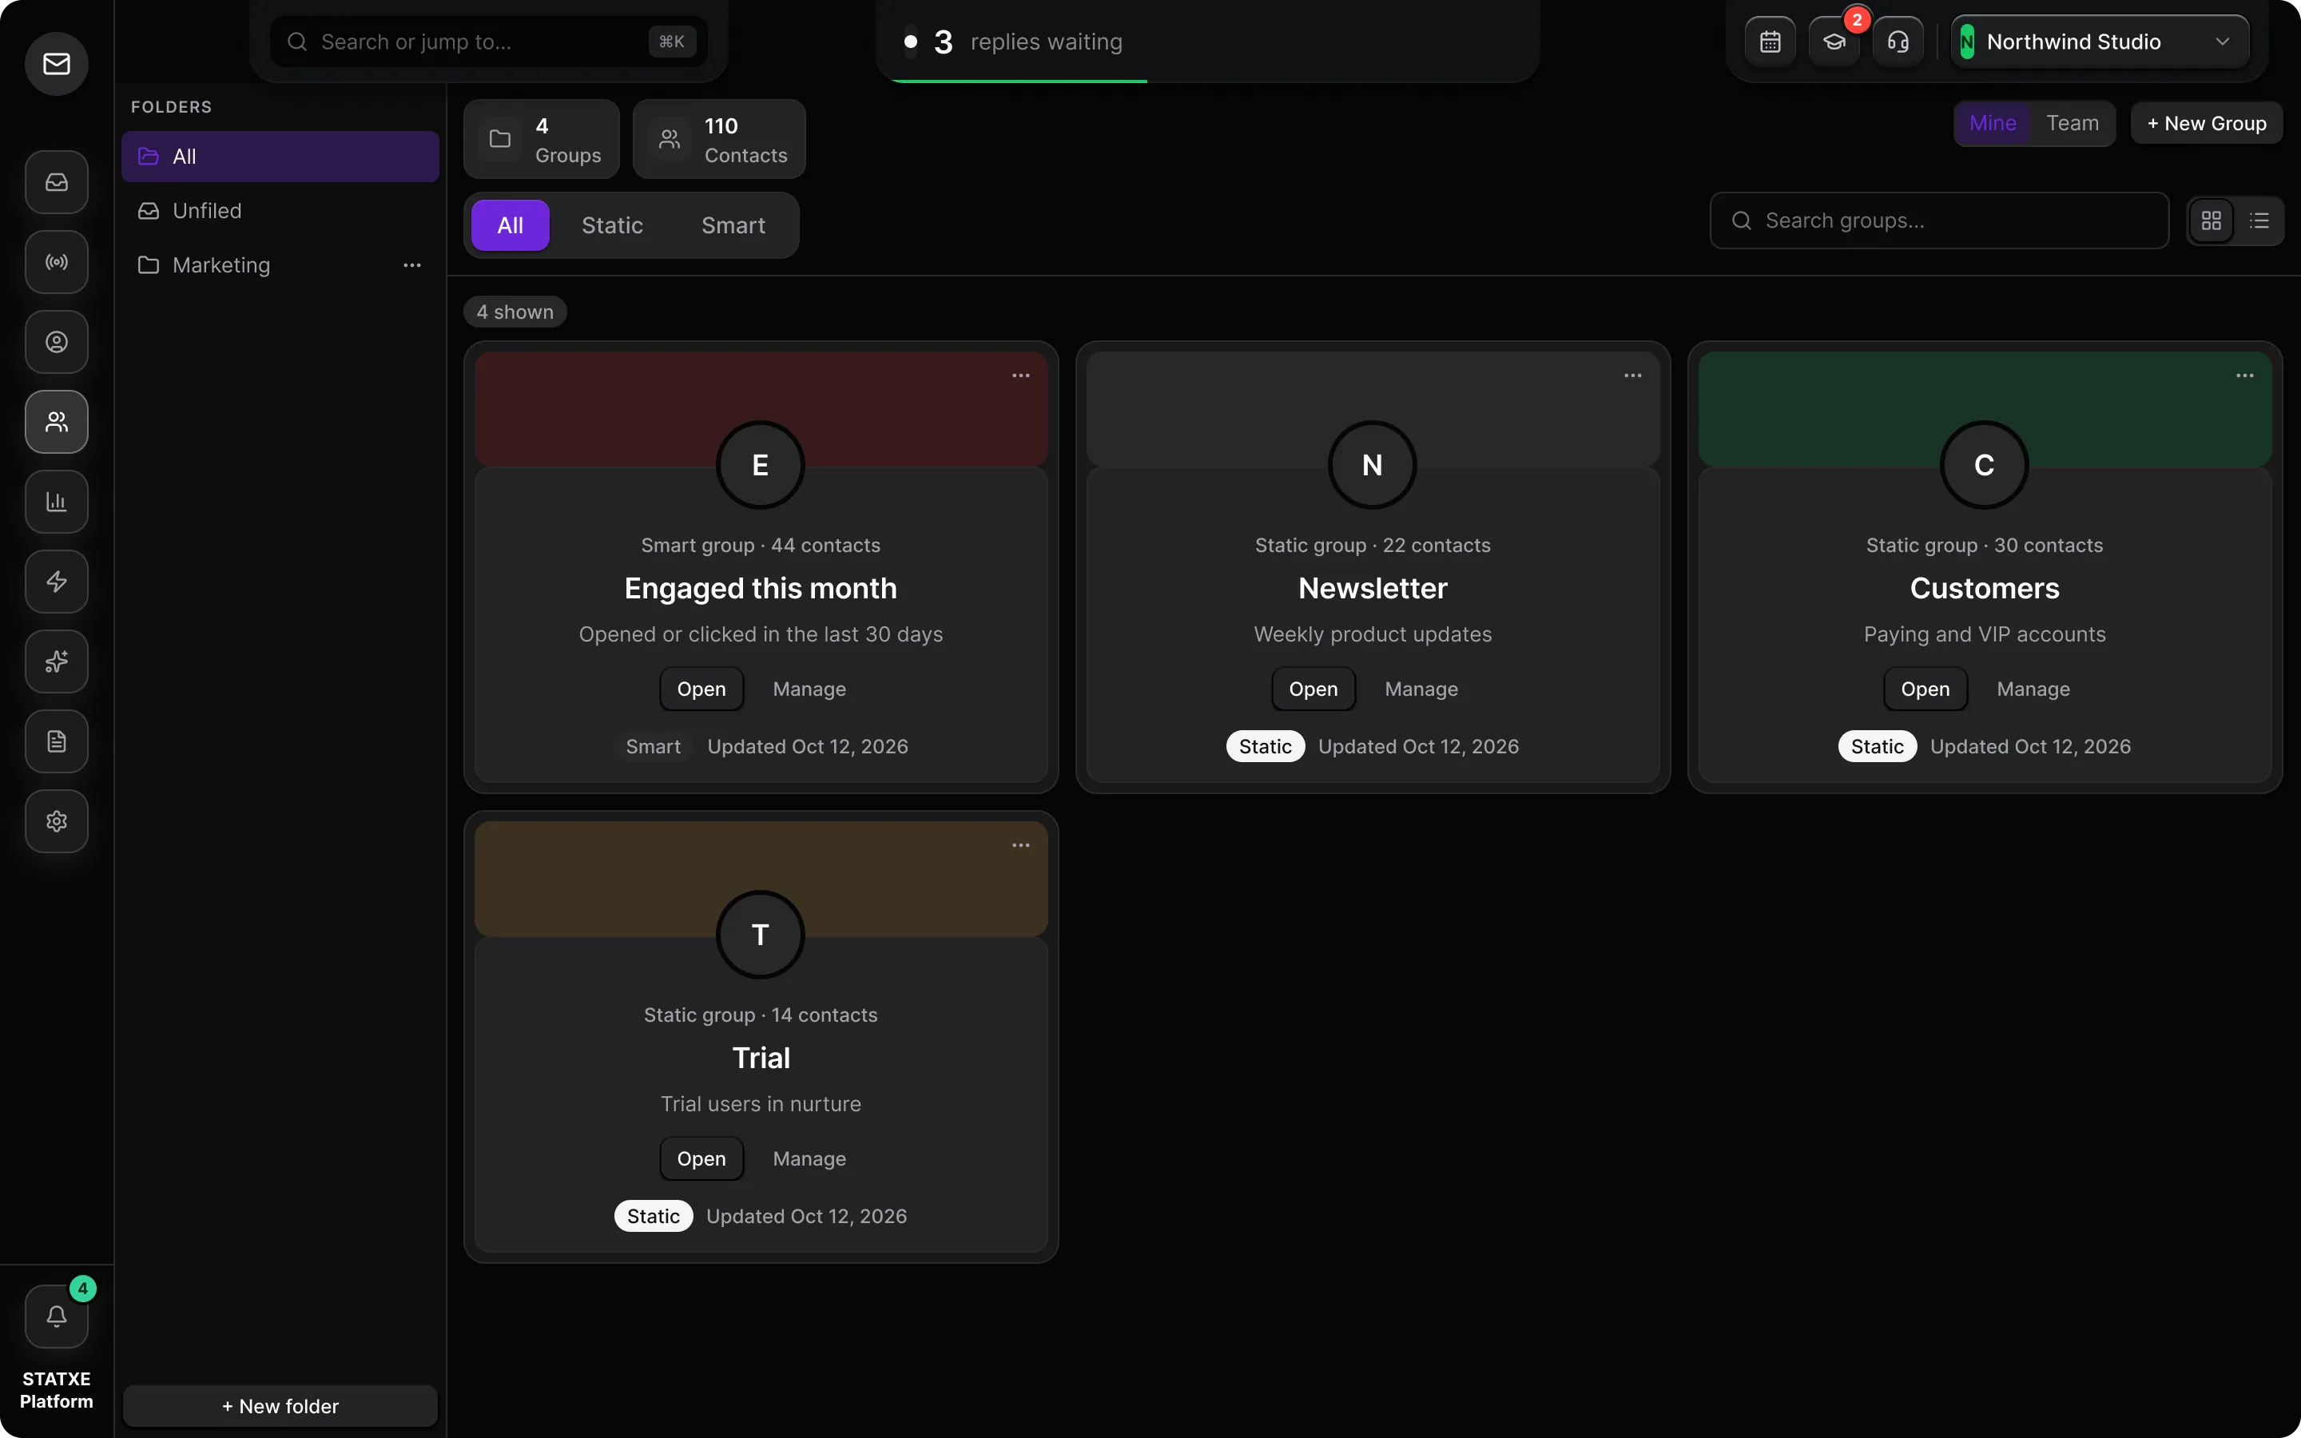Switch to list view layout icon
Screen dimensions: 2301x1438
[2259, 220]
